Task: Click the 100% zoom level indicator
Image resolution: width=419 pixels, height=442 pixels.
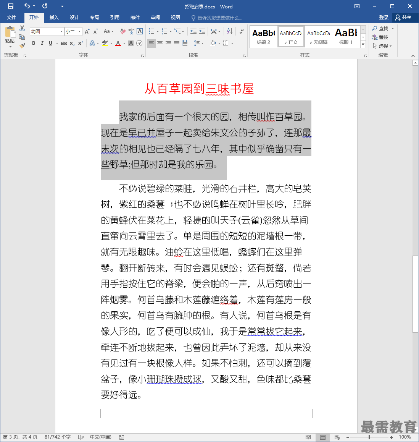Action: tap(404, 437)
